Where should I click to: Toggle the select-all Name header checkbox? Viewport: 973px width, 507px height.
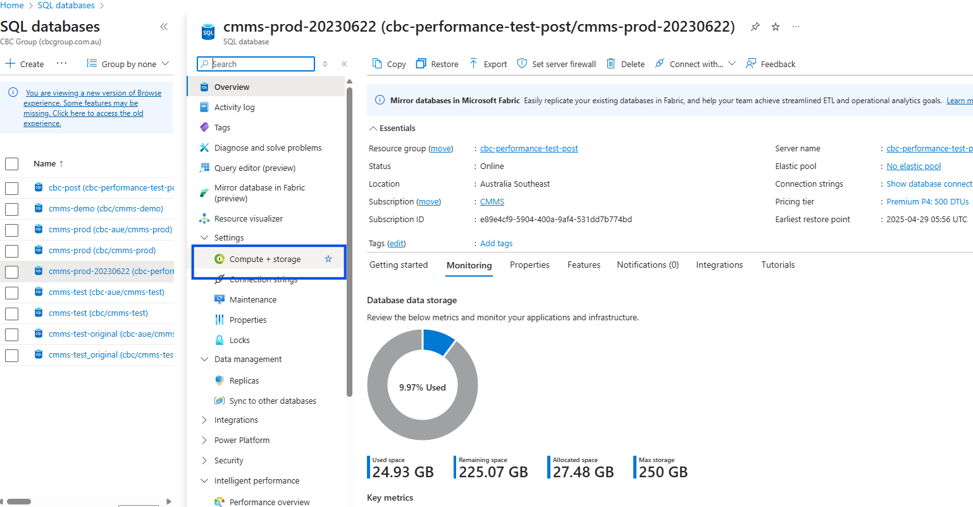(x=11, y=164)
